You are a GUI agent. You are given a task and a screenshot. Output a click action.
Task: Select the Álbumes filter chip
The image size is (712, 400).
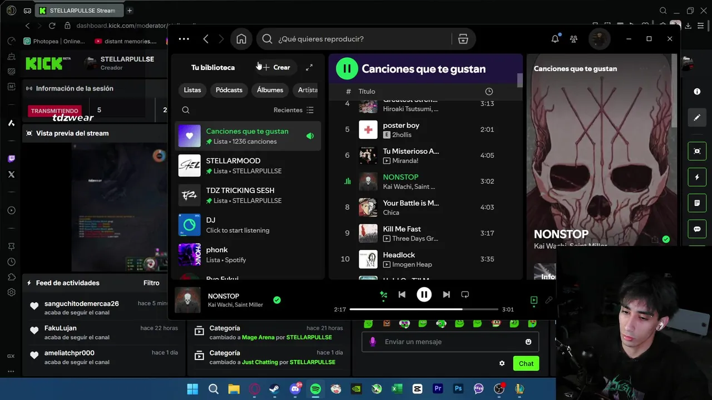(270, 90)
